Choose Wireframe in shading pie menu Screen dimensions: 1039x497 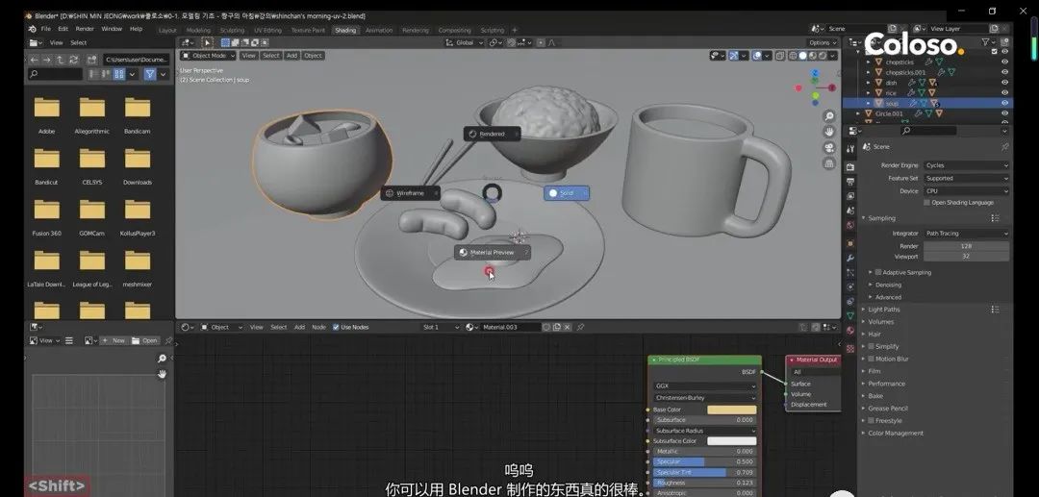click(x=410, y=193)
